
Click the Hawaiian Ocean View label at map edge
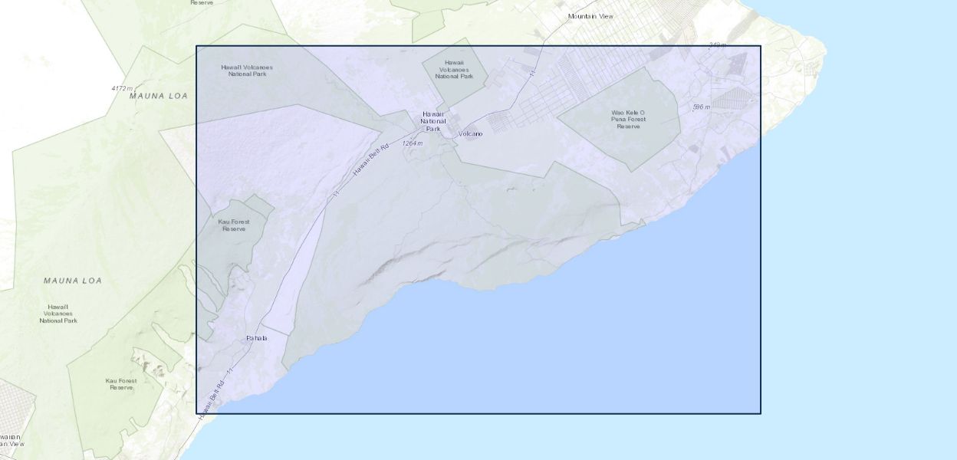[11, 439]
